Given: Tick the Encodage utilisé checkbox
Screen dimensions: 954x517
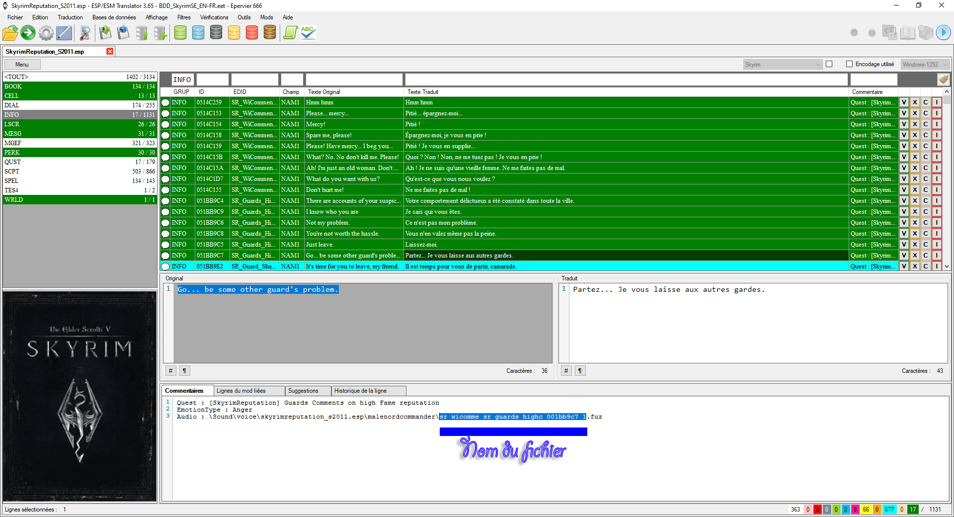Looking at the screenshot, I should pos(850,64).
